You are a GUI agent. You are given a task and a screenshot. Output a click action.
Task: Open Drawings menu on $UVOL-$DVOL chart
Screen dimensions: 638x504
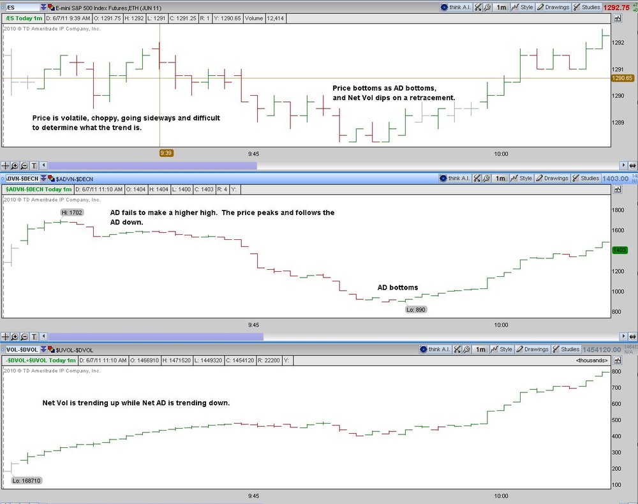pyautogui.click(x=532, y=349)
